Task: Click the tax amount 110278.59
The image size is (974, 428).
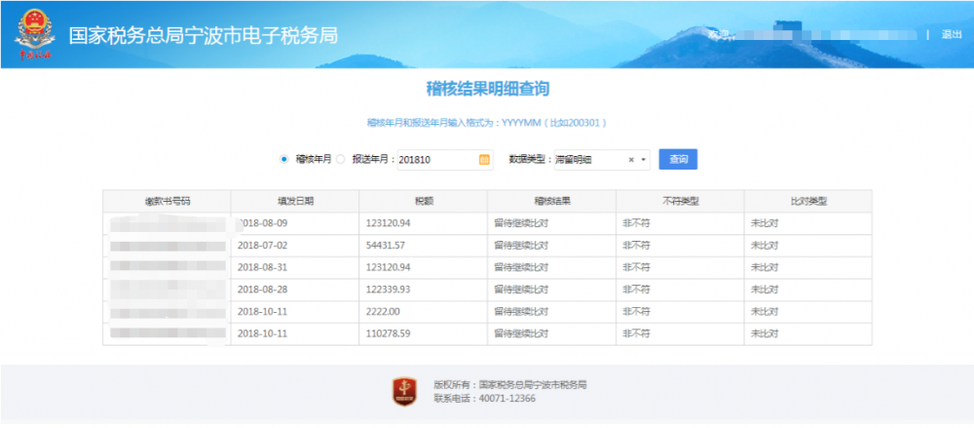Action: [389, 334]
